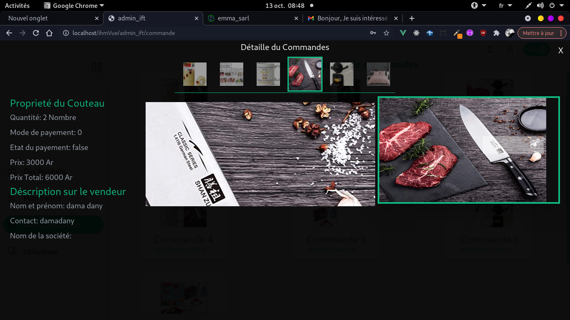
Task: Open the Activités overview
Action: pos(17,6)
